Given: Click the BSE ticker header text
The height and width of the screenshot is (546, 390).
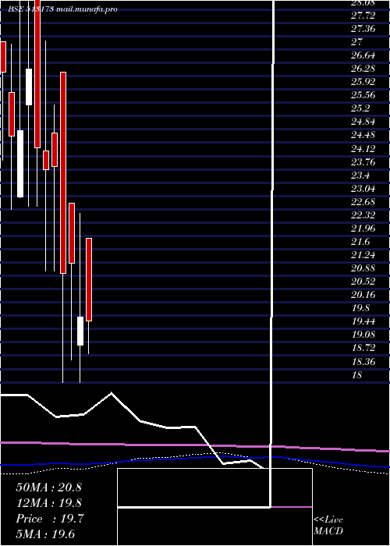Looking at the screenshot, I should 62,9.
